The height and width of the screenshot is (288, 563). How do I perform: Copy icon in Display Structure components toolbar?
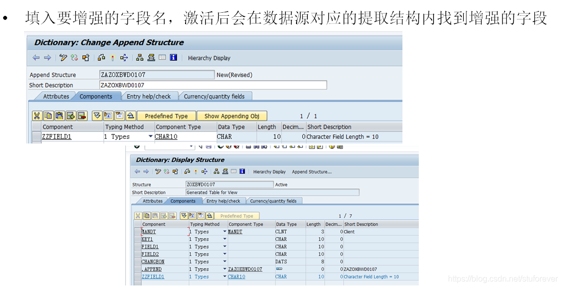click(x=146, y=215)
